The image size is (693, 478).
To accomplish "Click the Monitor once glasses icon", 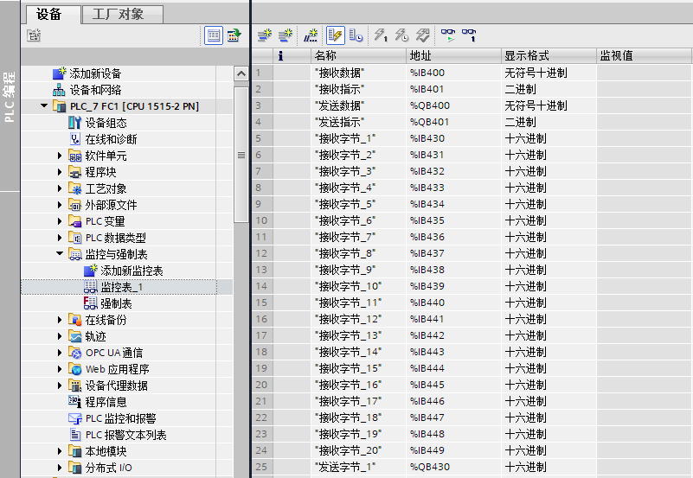I will (469, 35).
